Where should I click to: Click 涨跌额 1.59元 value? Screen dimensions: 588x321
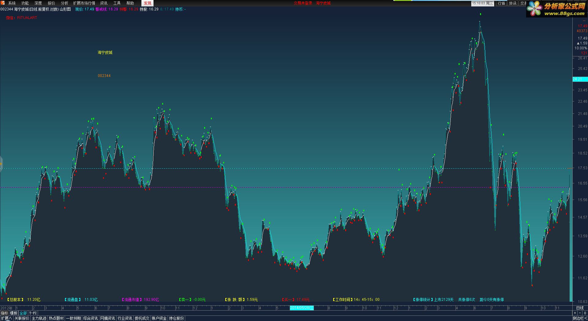click(241, 300)
